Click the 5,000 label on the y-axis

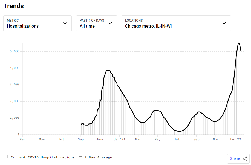click(15, 51)
